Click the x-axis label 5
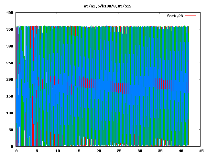The width and height of the screenshot is (207, 155). coord(37,151)
